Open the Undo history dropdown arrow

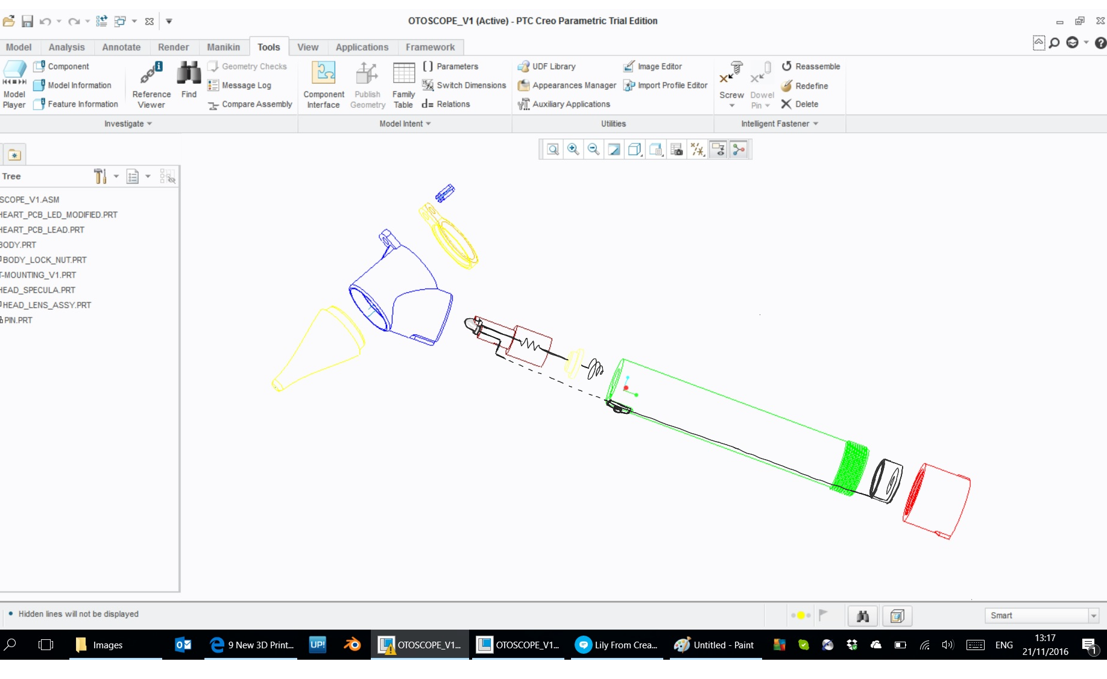[59, 21]
